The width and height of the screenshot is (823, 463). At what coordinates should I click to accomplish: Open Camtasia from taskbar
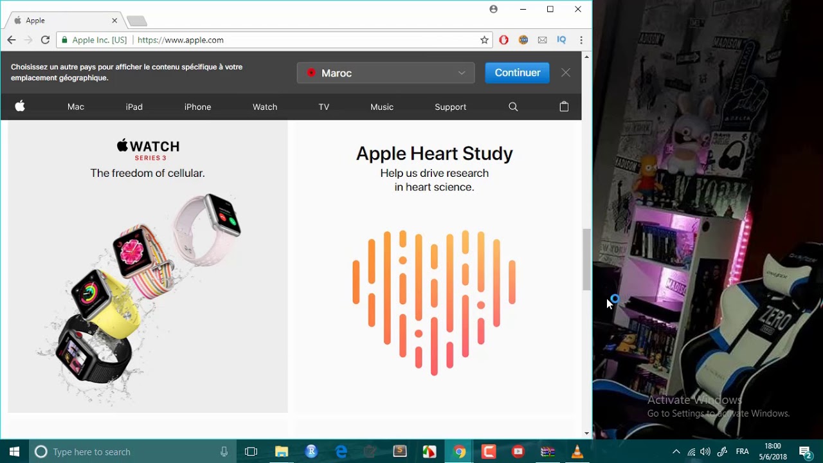coord(489,451)
